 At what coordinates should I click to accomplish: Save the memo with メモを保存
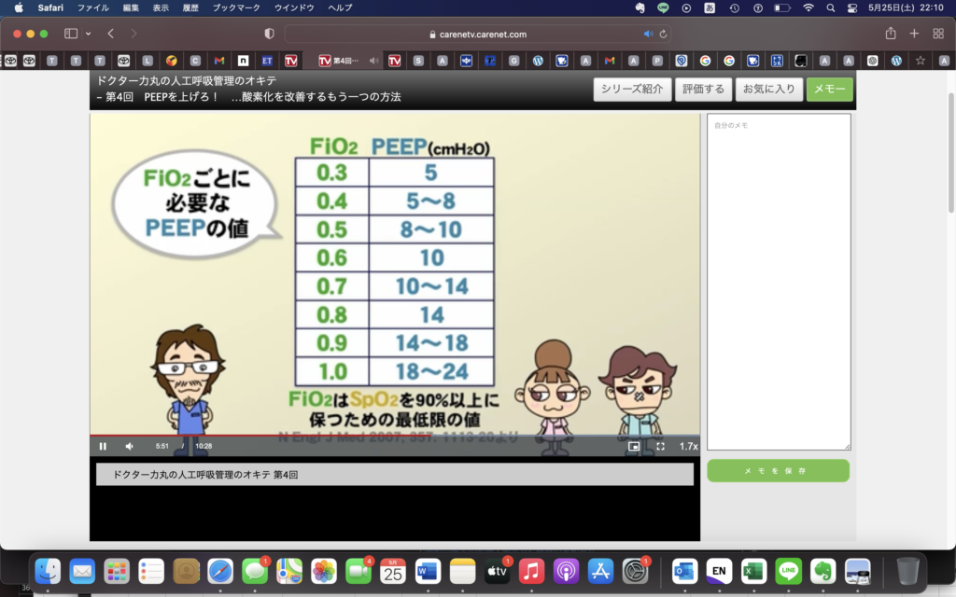(x=778, y=471)
